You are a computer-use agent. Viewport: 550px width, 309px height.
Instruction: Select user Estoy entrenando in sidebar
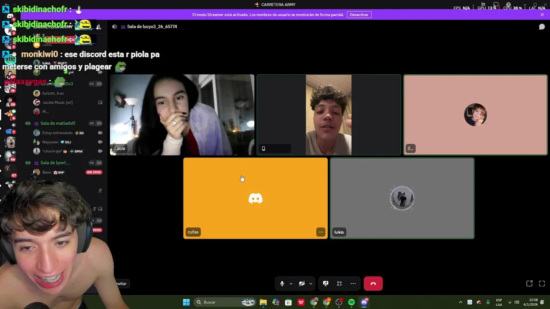tap(57, 133)
